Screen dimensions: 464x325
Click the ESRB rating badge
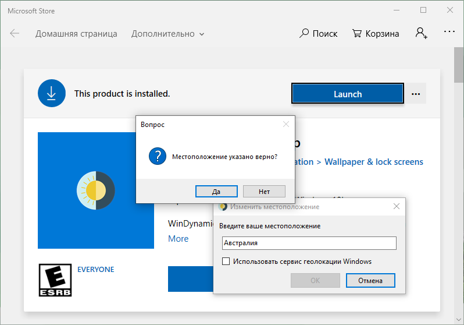click(55, 280)
